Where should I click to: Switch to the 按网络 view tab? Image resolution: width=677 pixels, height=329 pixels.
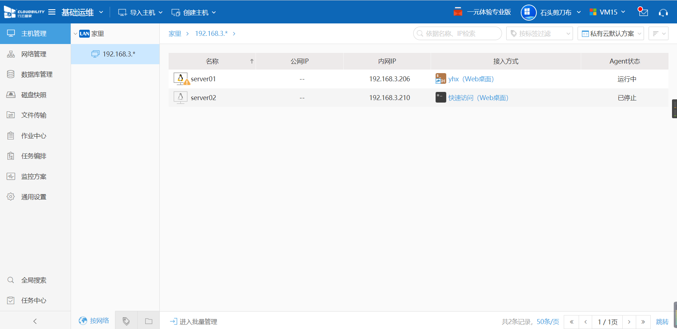tap(93, 320)
